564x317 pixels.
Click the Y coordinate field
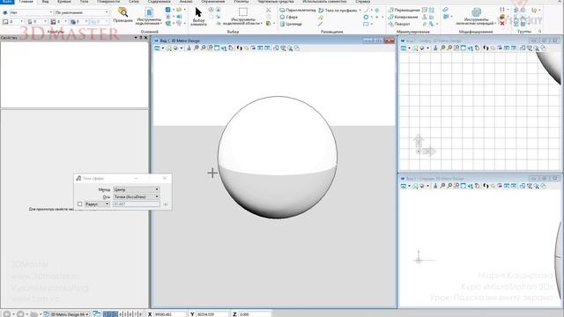pos(212,314)
